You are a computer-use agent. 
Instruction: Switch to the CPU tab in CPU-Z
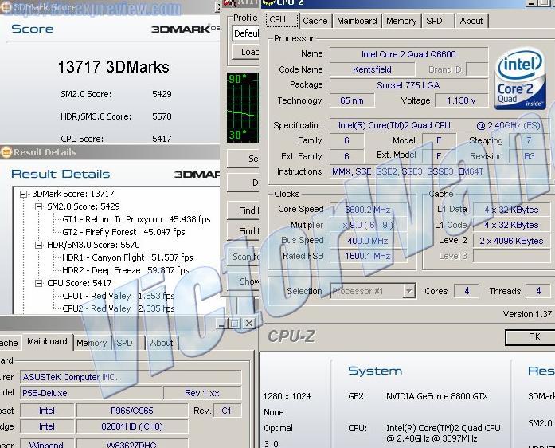[x=281, y=20]
